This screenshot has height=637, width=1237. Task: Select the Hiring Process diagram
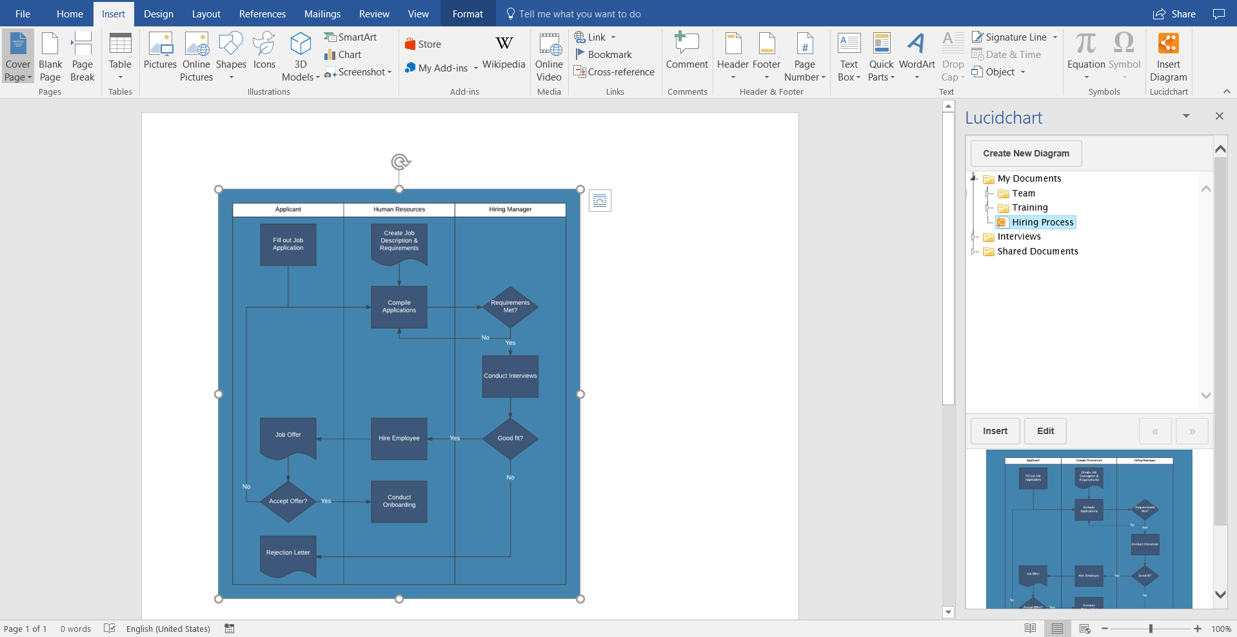[x=1036, y=222]
